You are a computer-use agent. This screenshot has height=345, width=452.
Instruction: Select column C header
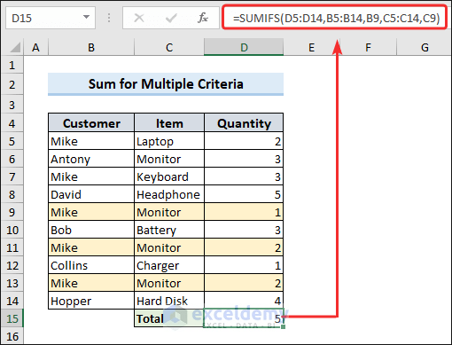point(169,47)
